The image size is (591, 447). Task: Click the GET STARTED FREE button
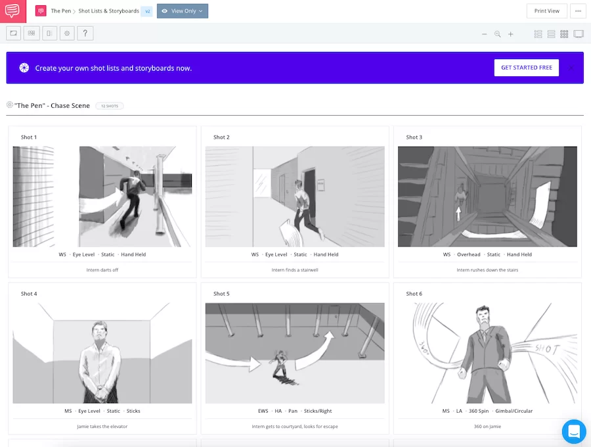click(x=526, y=68)
